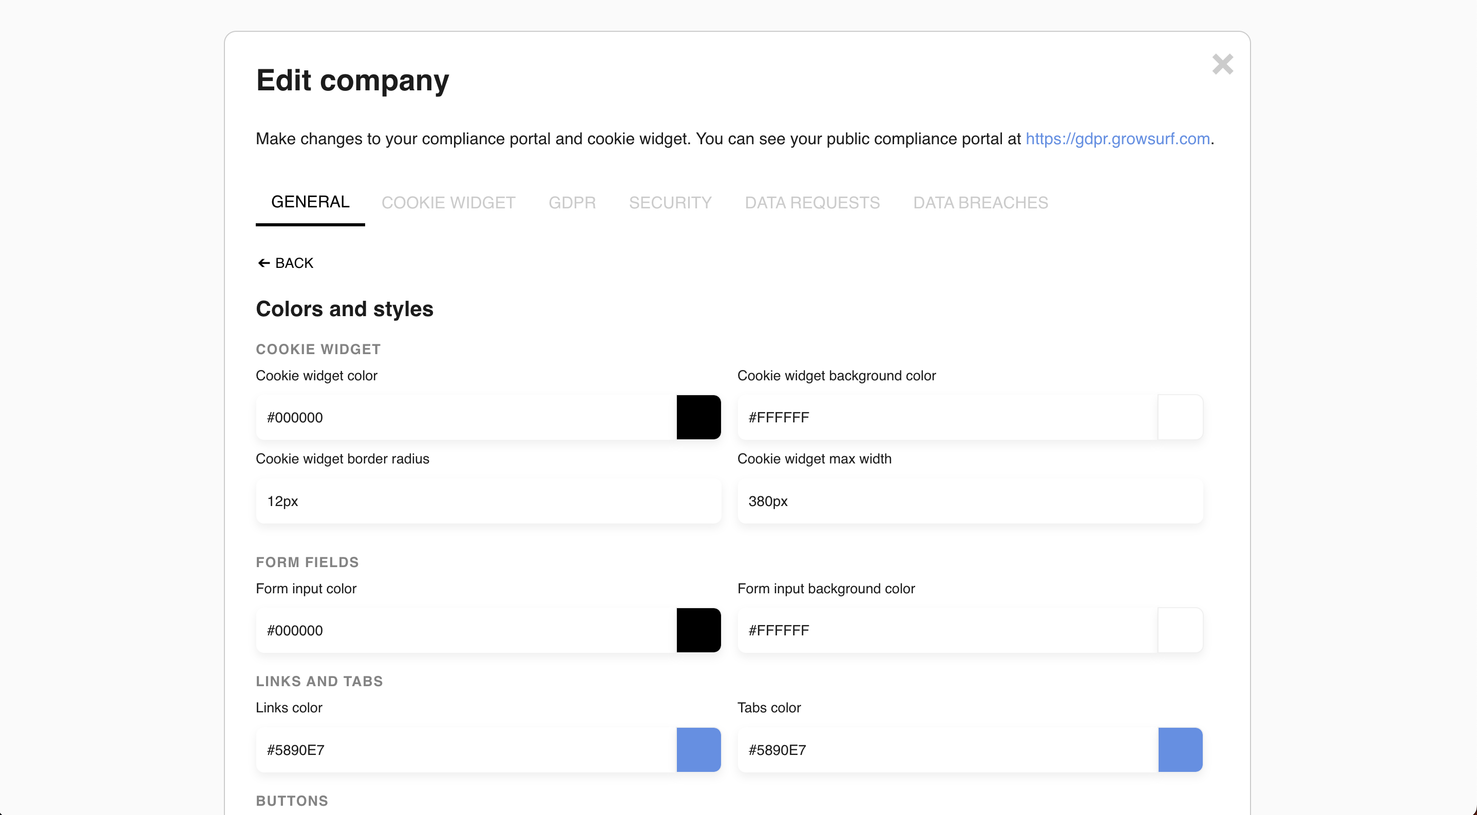1477x815 pixels.
Task: Open the DATA BREACHES tab
Action: pyautogui.click(x=980, y=203)
